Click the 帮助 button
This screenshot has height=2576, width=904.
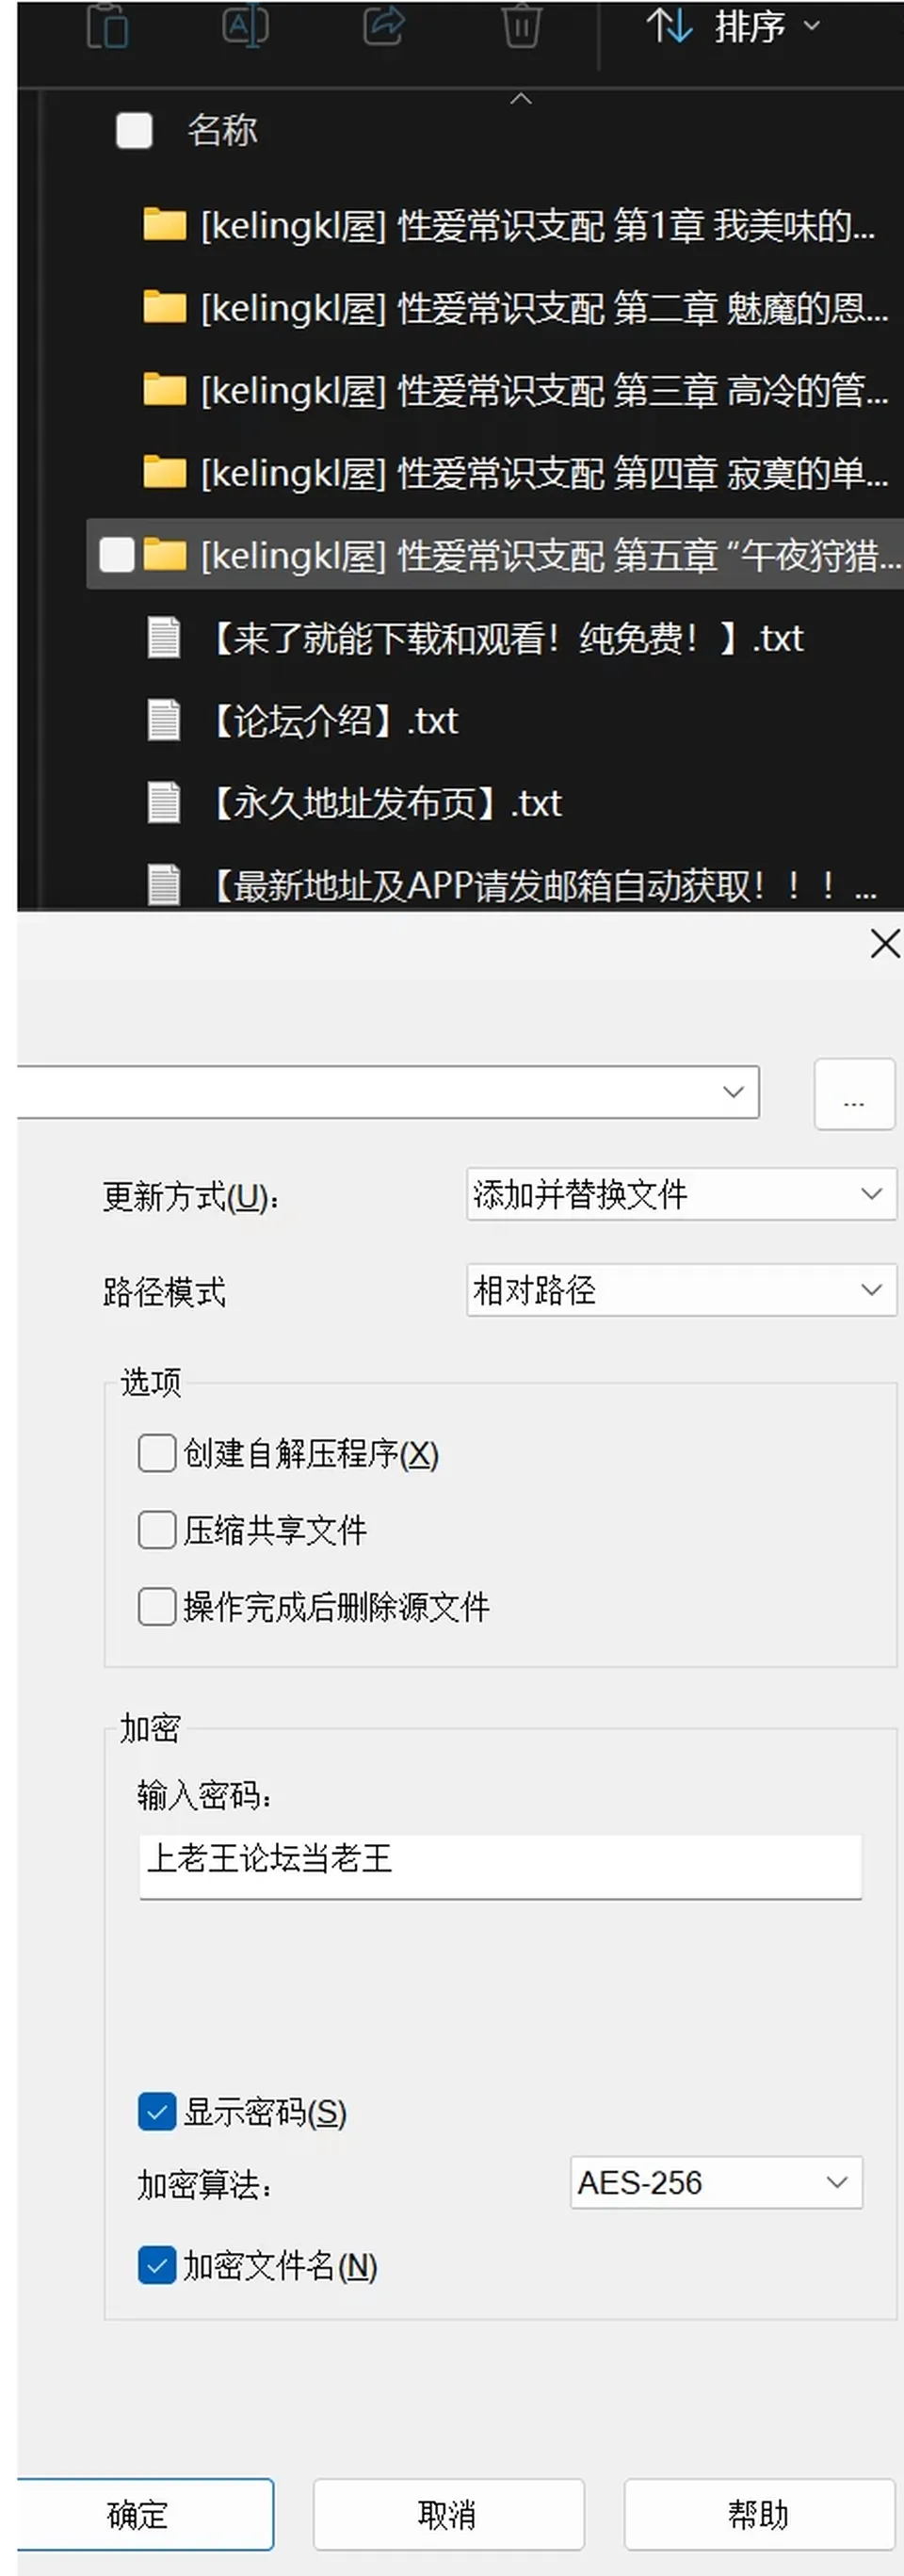click(x=760, y=2514)
